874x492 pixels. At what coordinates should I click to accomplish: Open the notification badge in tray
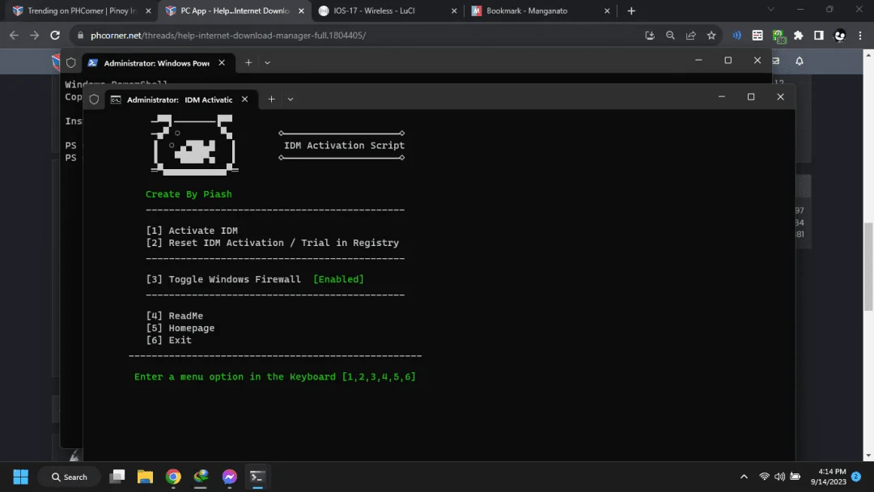[856, 477]
